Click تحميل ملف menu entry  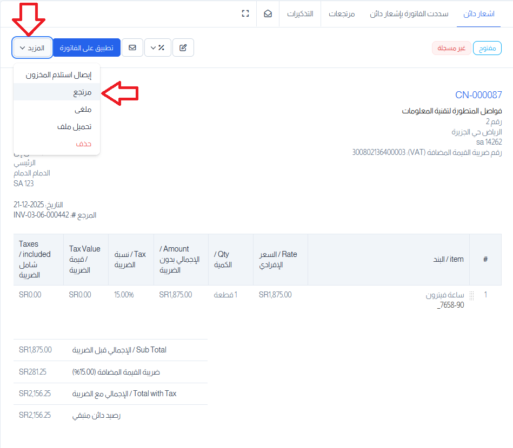pos(75,127)
